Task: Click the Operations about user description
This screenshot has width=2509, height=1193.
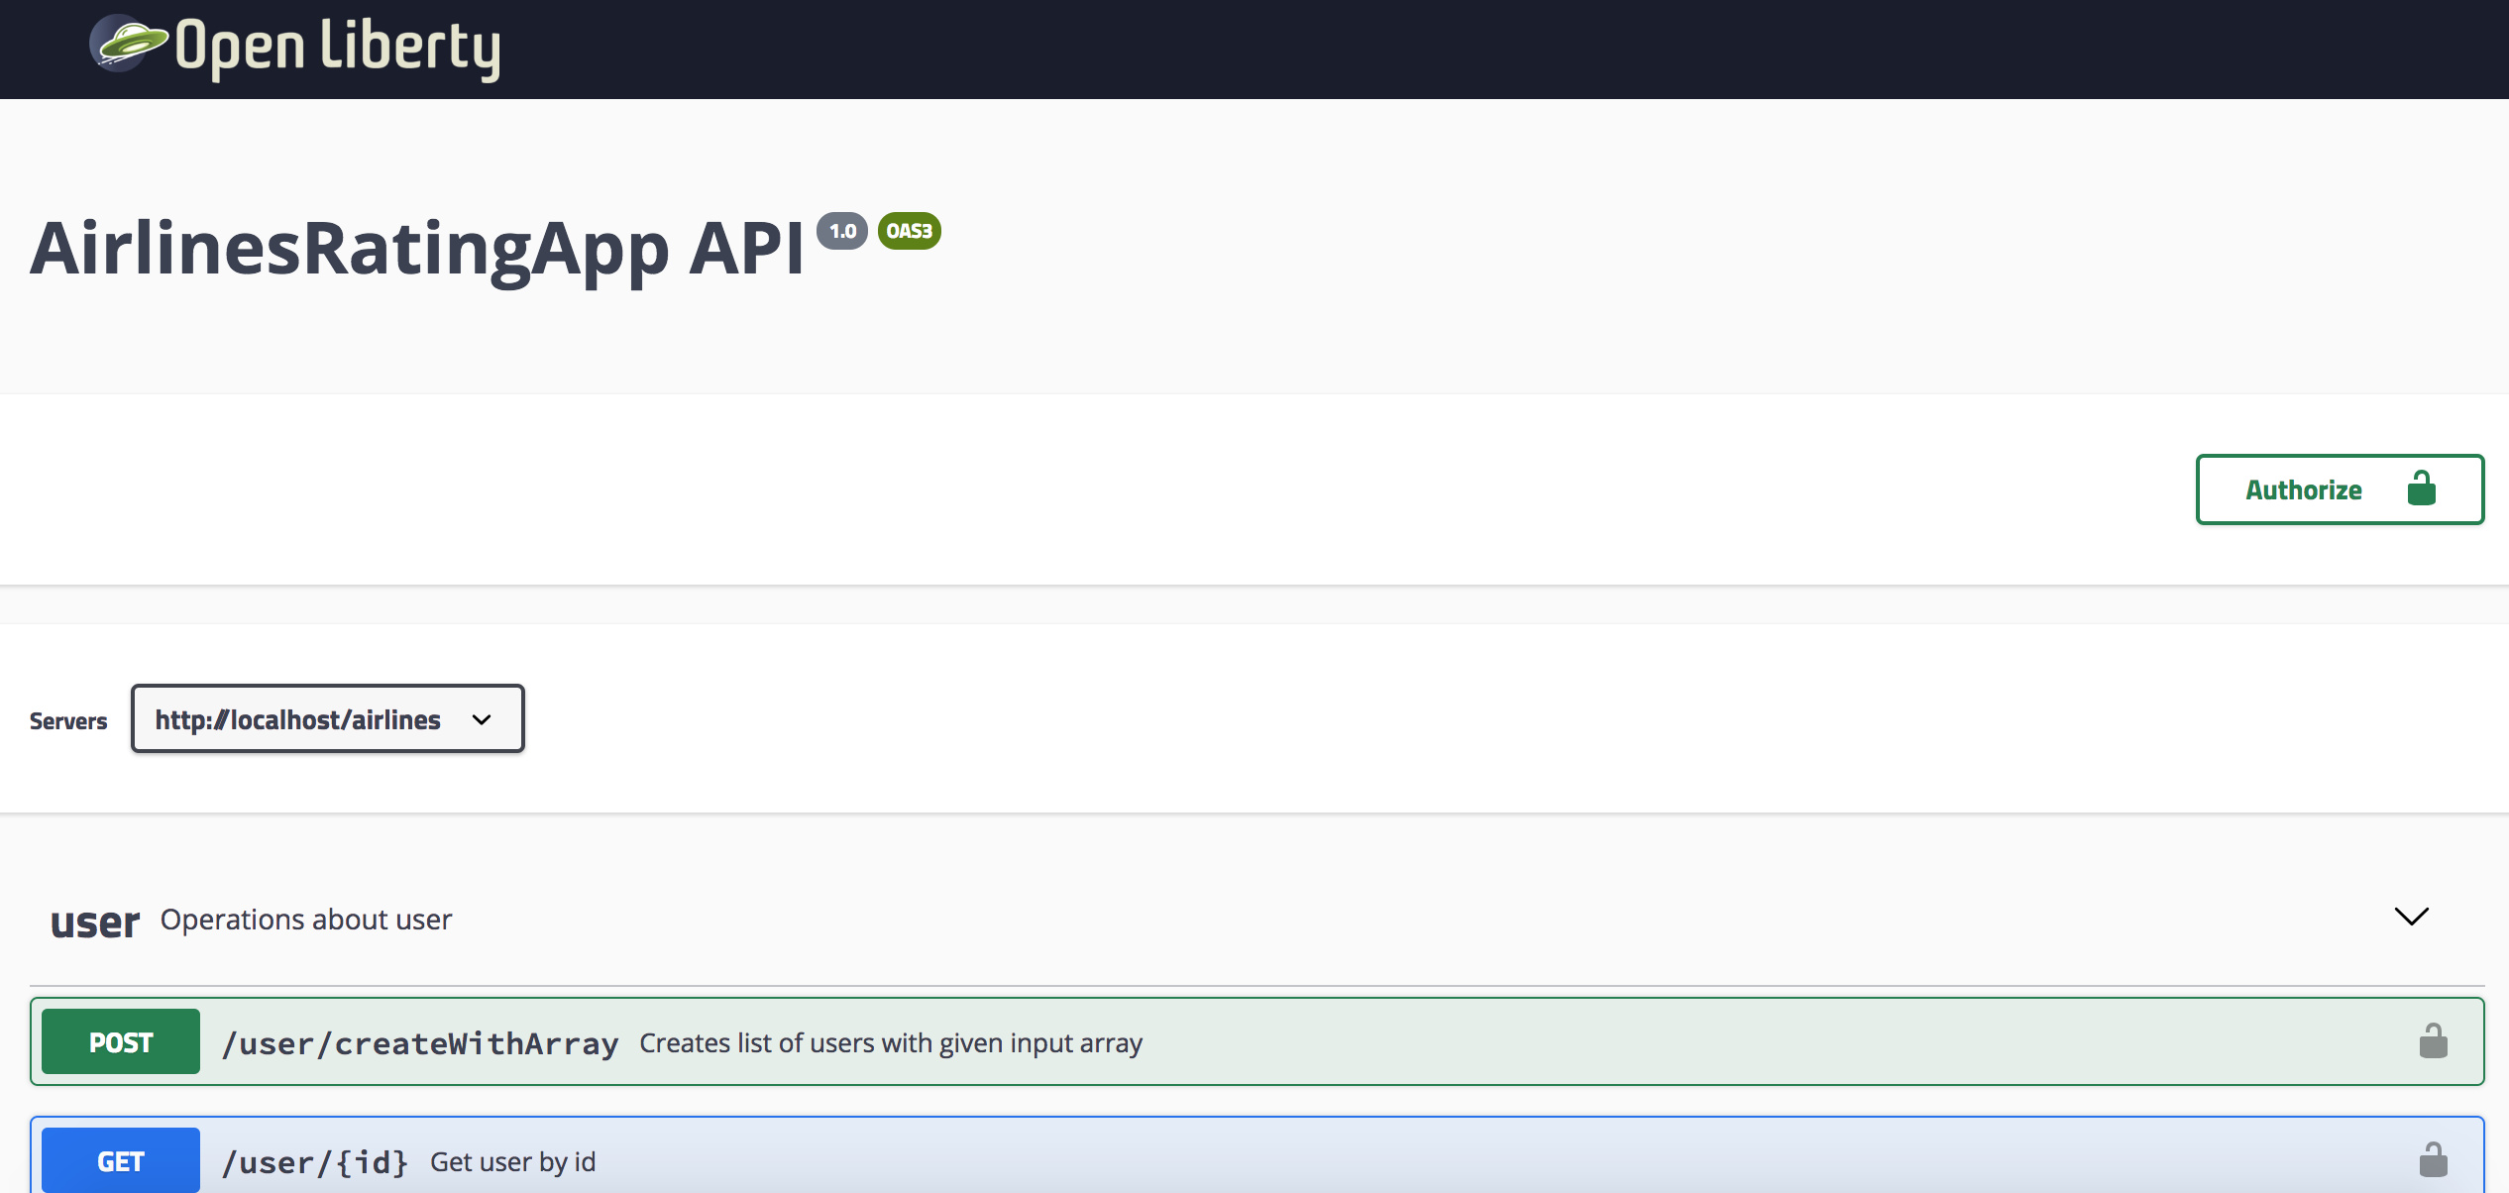Action: click(x=305, y=920)
